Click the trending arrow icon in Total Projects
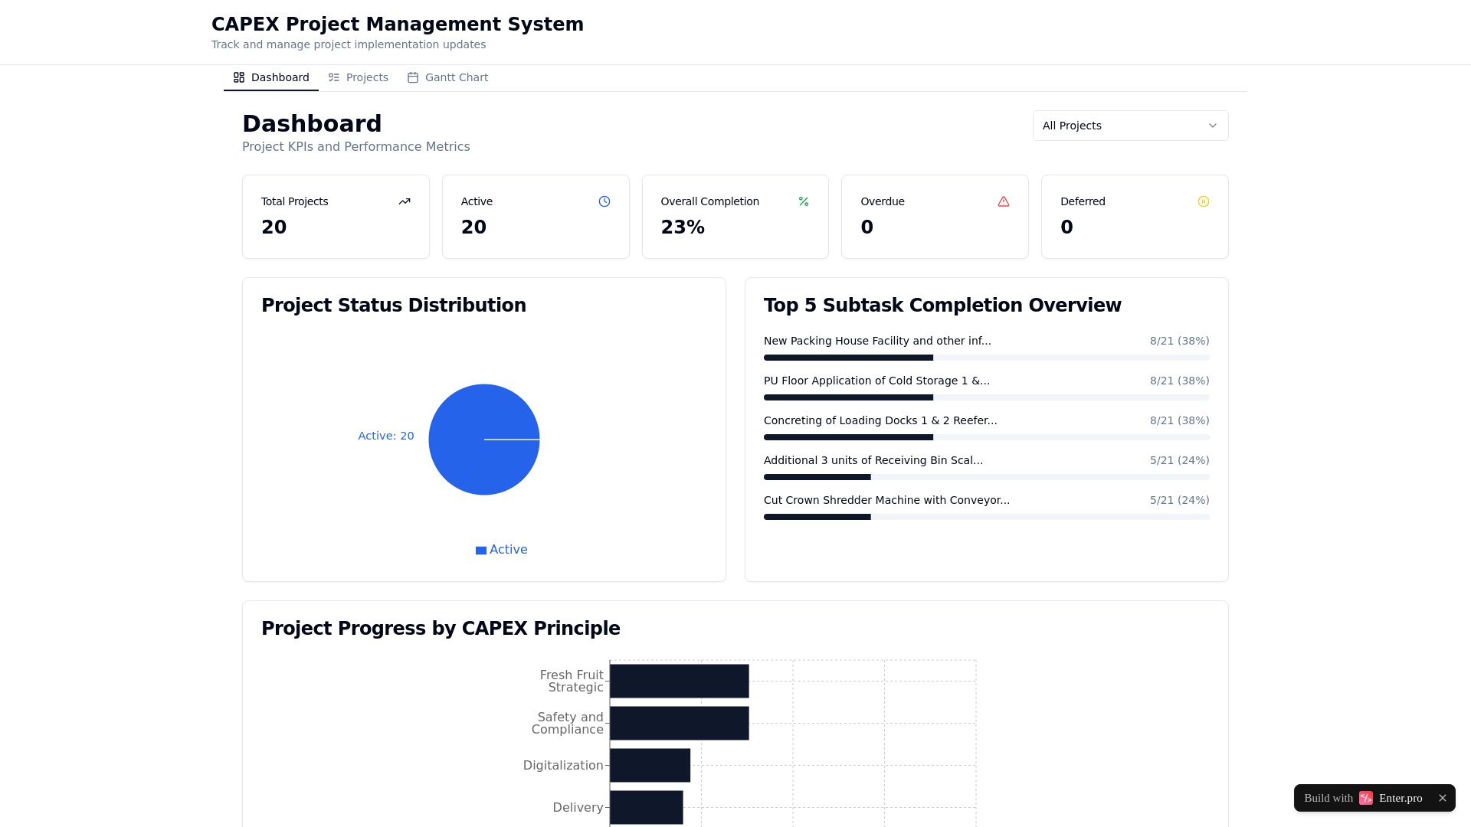 tap(405, 201)
